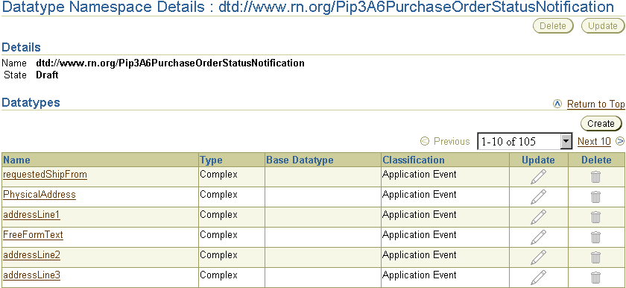626x288 pixels.
Task: Delete FreeFormText using its trash icon
Action: point(595,237)
